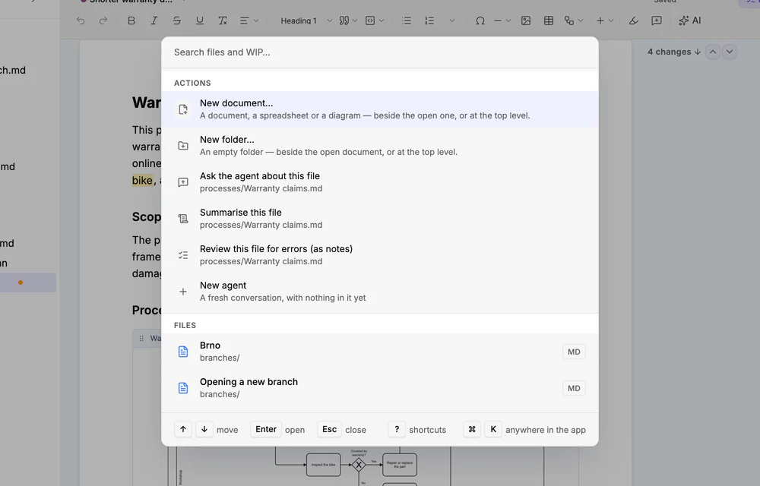This screenshot has width=760, height=486.
Task: Open the AI sparkle button
Action: tap(690, 21)
